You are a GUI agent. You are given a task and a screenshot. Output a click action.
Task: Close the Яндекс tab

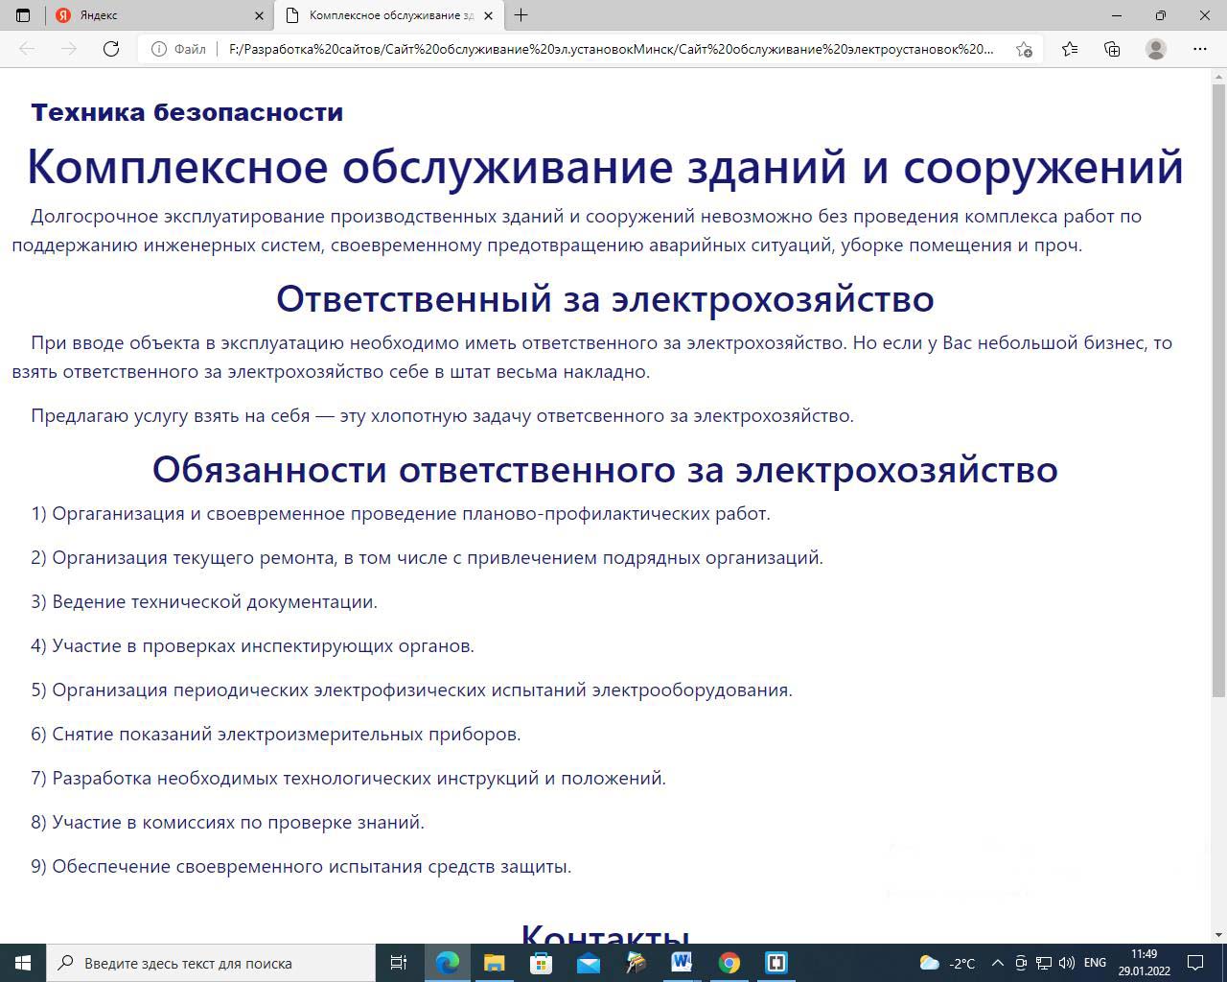260,15
